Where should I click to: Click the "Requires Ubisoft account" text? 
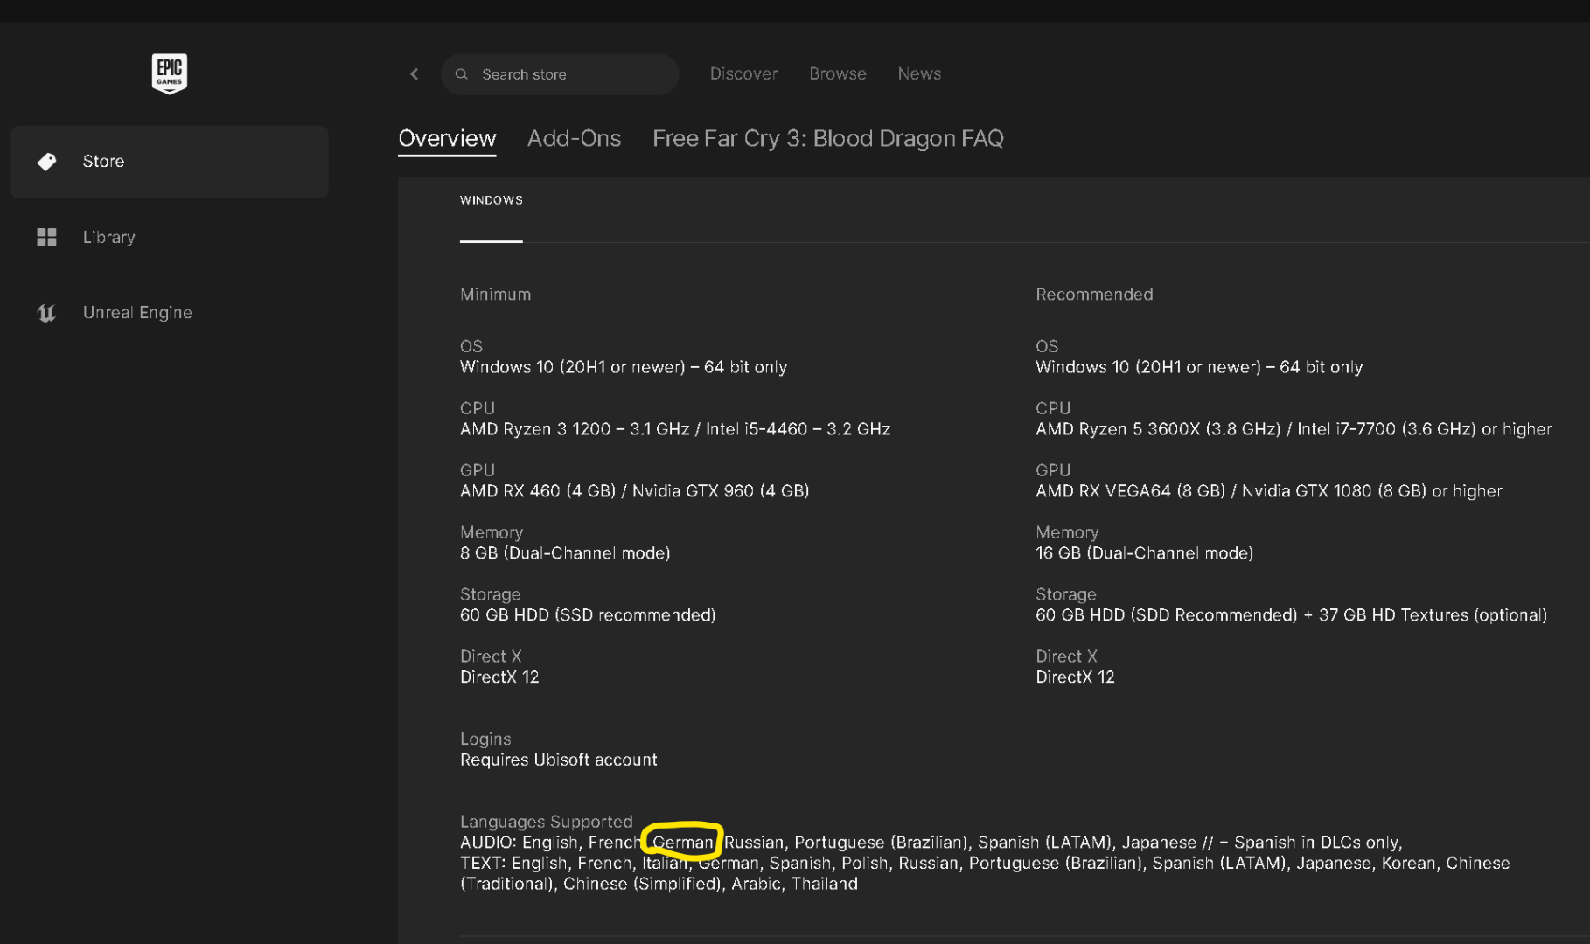coord(558,760)
